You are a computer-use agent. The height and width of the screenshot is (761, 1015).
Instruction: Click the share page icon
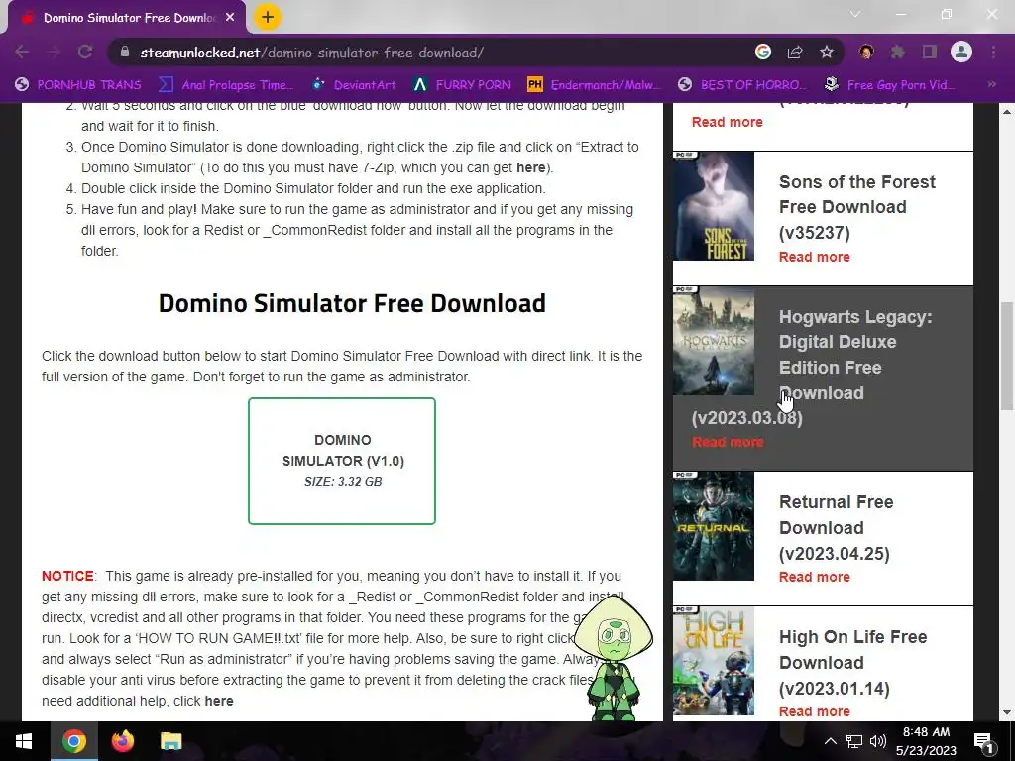(795, 52)
